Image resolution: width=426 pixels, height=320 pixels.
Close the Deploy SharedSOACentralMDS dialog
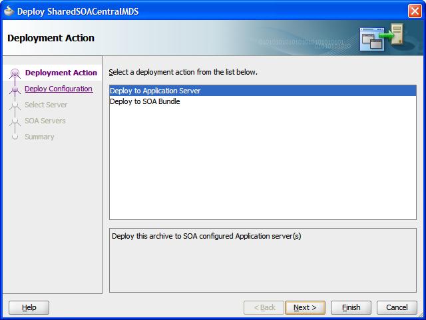pos(415,11)
